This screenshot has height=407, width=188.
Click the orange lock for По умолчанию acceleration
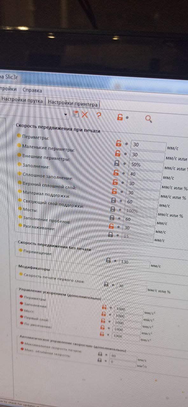point(102,334)
